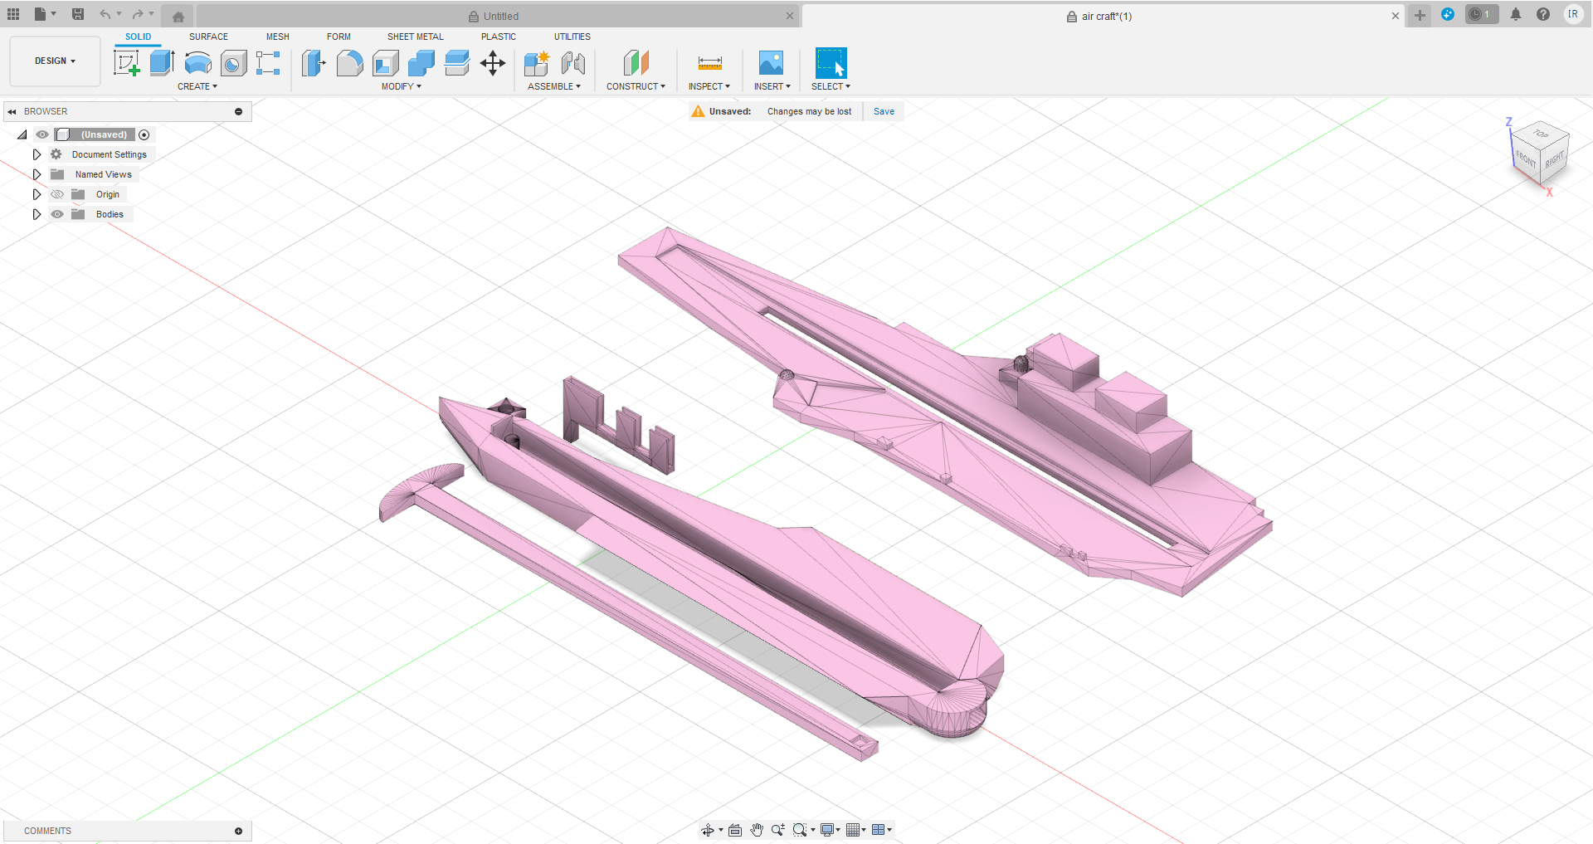The height and width of the screenshot is (844, 1593).
Task: Select the Extrude tool
Action: point(162,63)
